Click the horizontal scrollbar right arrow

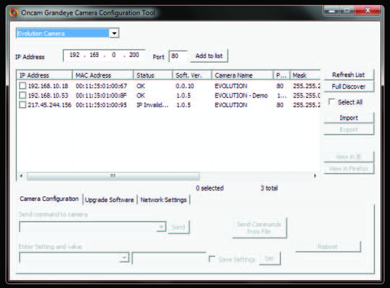pos(315,176)
